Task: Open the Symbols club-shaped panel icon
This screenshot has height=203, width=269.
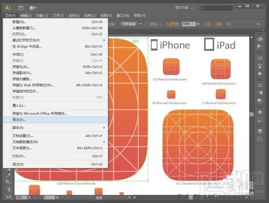Action: point(260,73)
